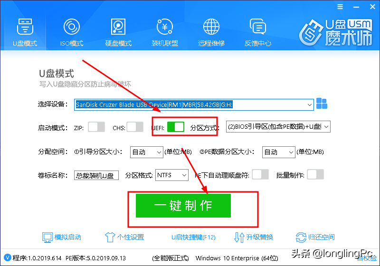The width and height of the screenshot is (380, 266).
Task: Click the 个性设置 T-shirt icon
Action: (110, 237)
